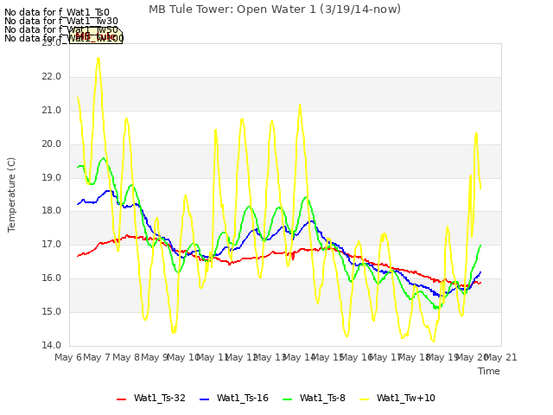Click the chart title MB Tule Tower

click(275, 10)
